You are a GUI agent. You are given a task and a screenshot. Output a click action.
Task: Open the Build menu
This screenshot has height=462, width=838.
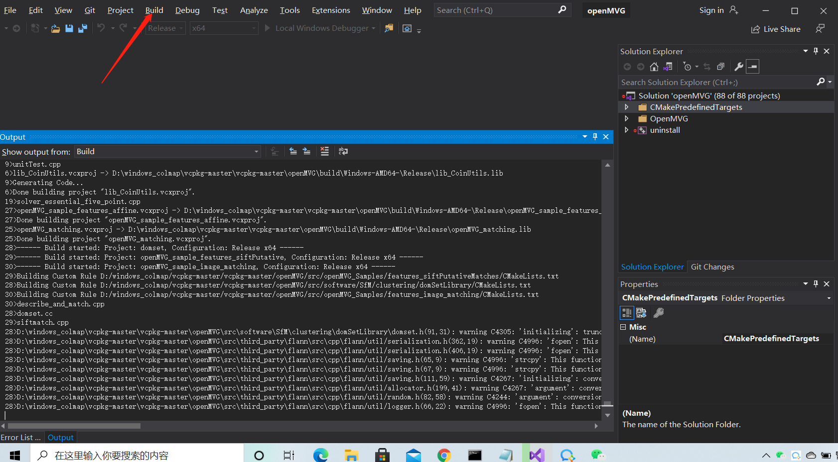[154, 10]
